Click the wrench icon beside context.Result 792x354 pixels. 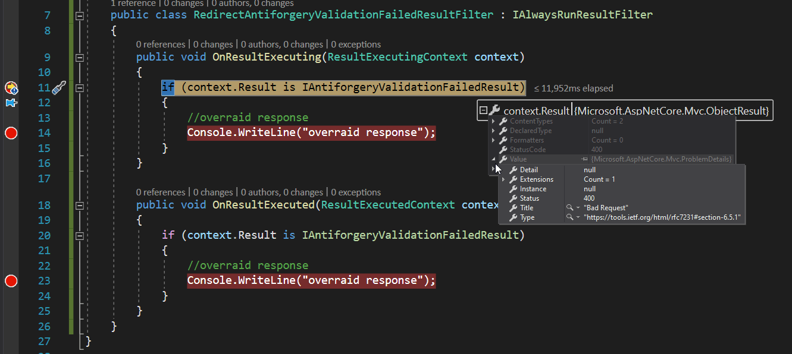[x=496, y=110]
